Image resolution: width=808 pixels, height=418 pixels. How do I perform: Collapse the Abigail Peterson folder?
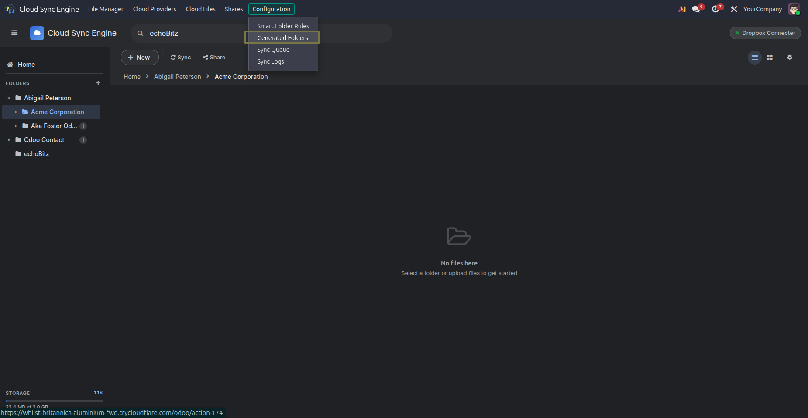click(9, 98)
